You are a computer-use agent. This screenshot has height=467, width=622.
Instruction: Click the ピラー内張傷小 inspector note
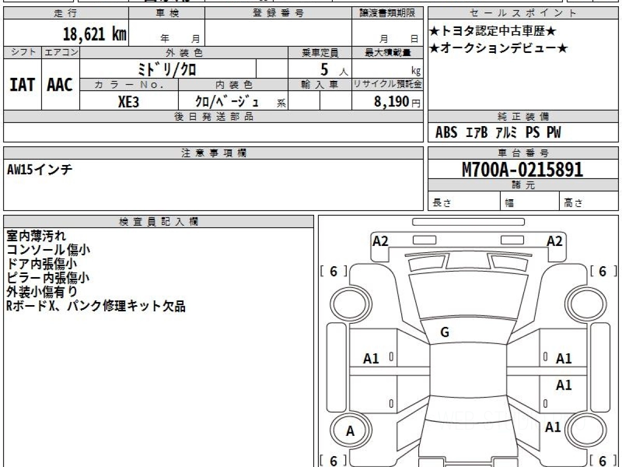point(48,278)
